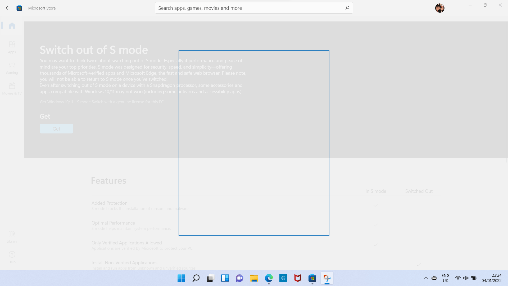Switch to Microsoft Store on the taskbar
Screen dimensions: 508x286
pyautogui.click(x=312, y=278)
